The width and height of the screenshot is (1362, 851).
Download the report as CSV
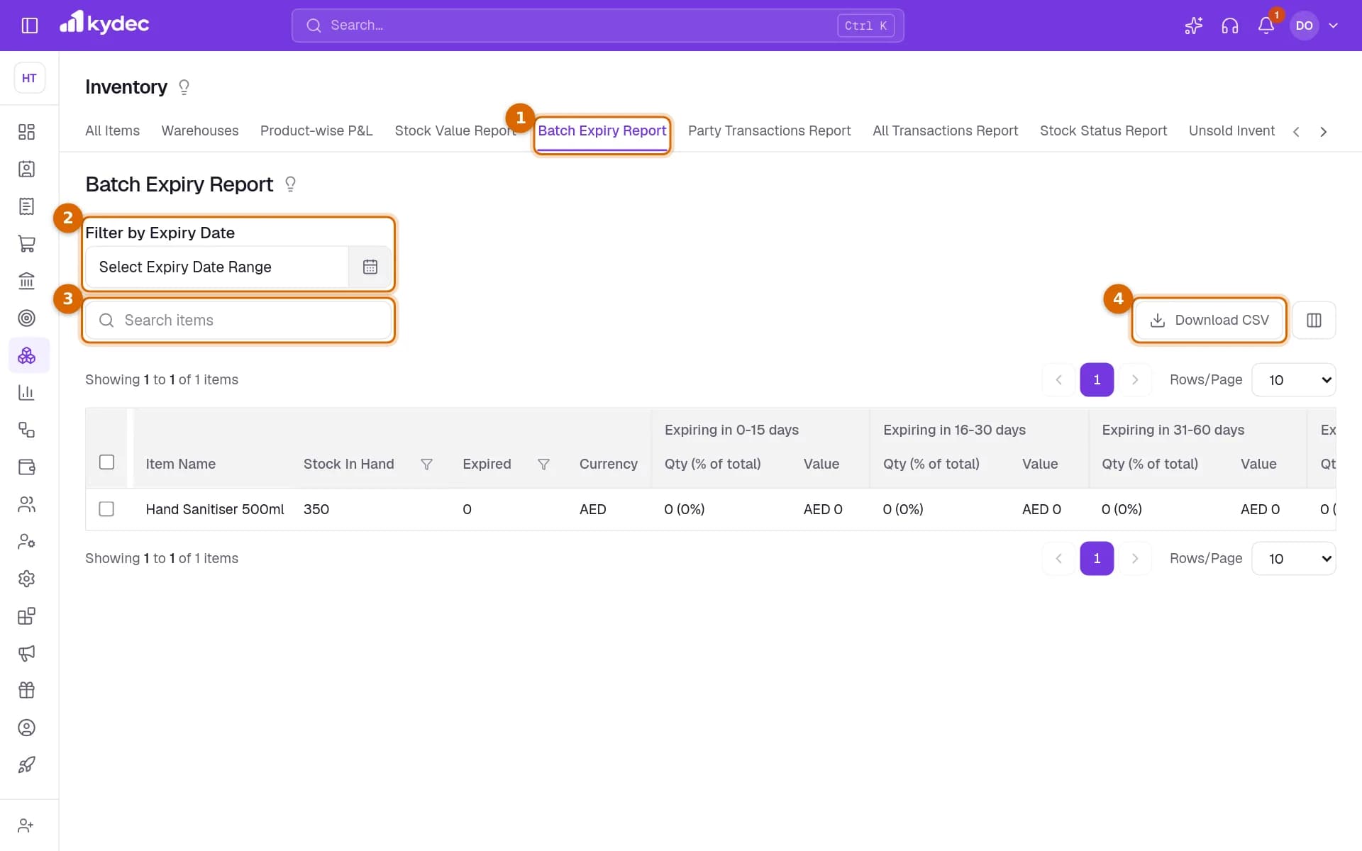(1209, 321)
